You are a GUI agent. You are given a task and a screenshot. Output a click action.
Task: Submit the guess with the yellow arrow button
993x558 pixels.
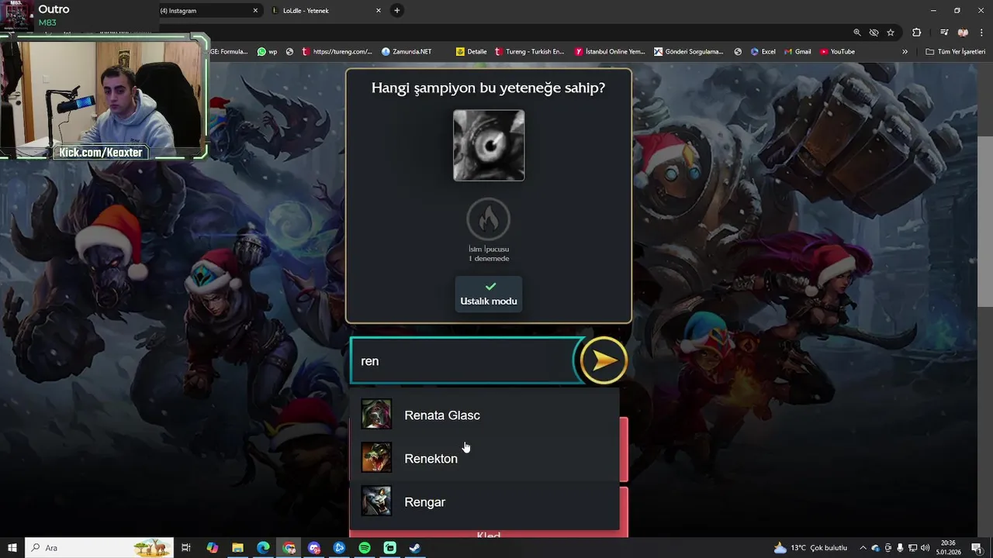click(x=604, y=360)
